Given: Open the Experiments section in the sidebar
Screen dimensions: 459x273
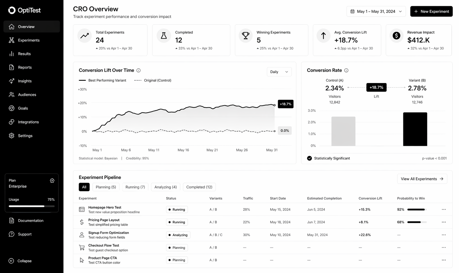Looking at the screenshot, I should point(28,40).
